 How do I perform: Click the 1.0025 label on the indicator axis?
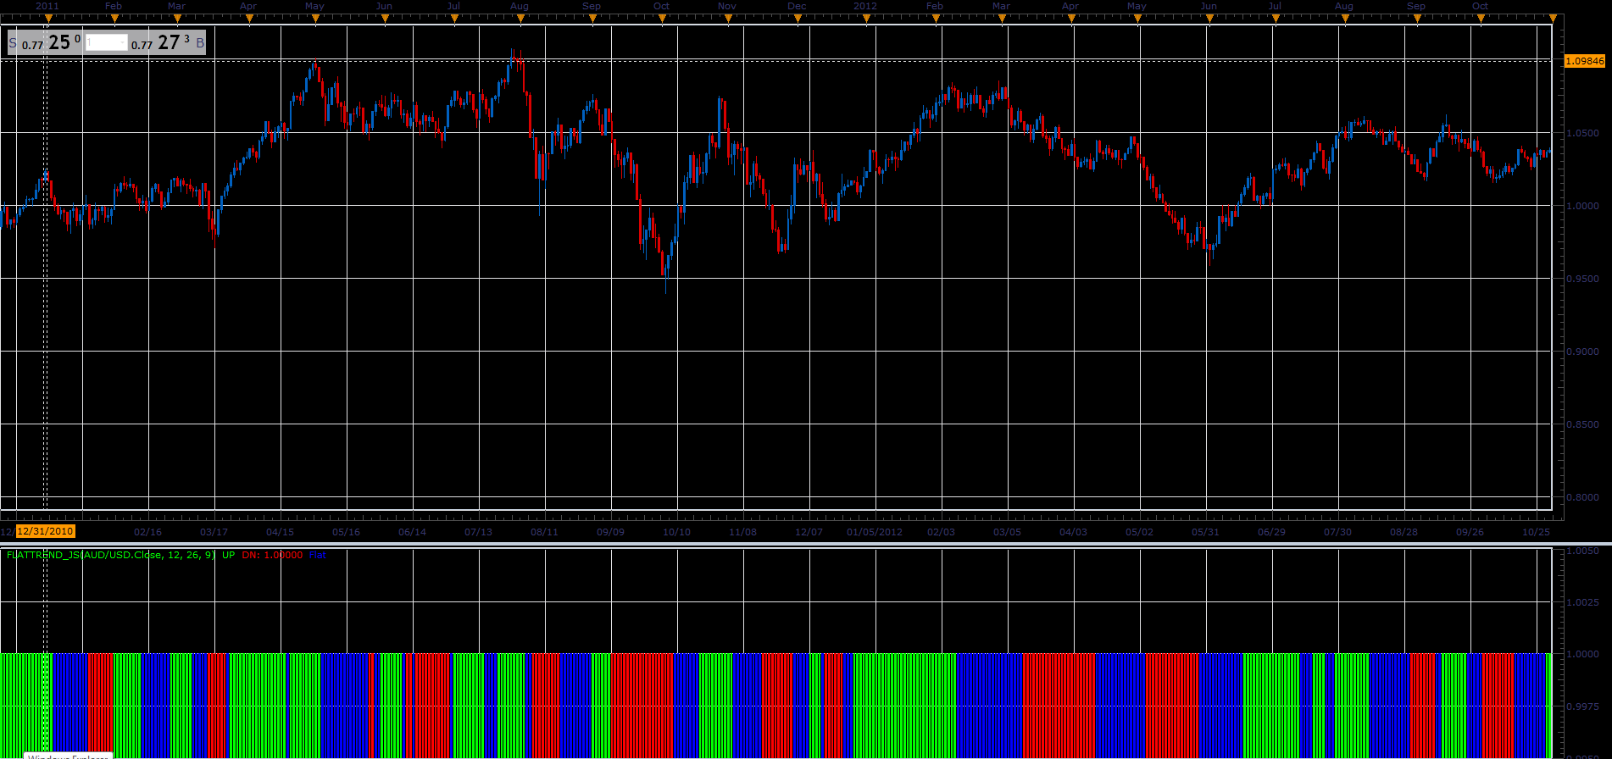[1583, 602]
